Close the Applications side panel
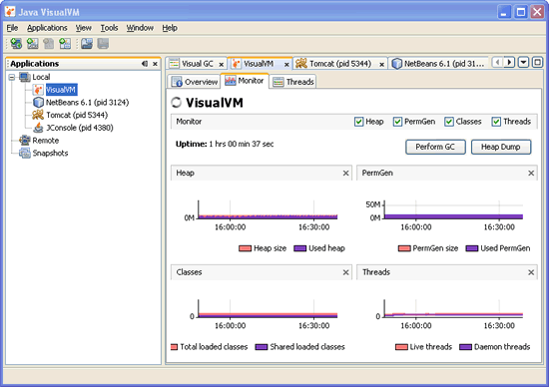Viewport: 549px width, 387px height. pos(155,64)
